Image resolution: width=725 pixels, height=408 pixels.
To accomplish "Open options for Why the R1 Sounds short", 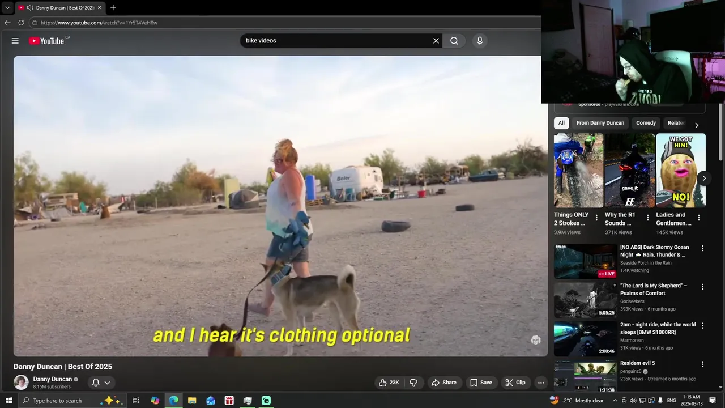I will point(648,218).
